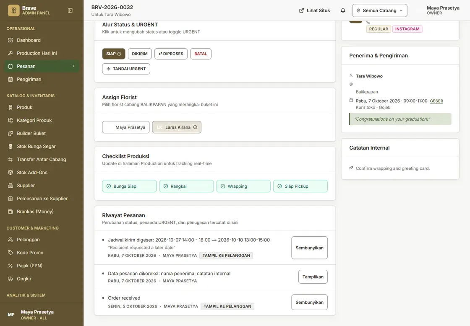This screenshot has width=470, height=326.
Task: Hide the Jadwal kirim digeser history entry
Action: click(309, 248)
